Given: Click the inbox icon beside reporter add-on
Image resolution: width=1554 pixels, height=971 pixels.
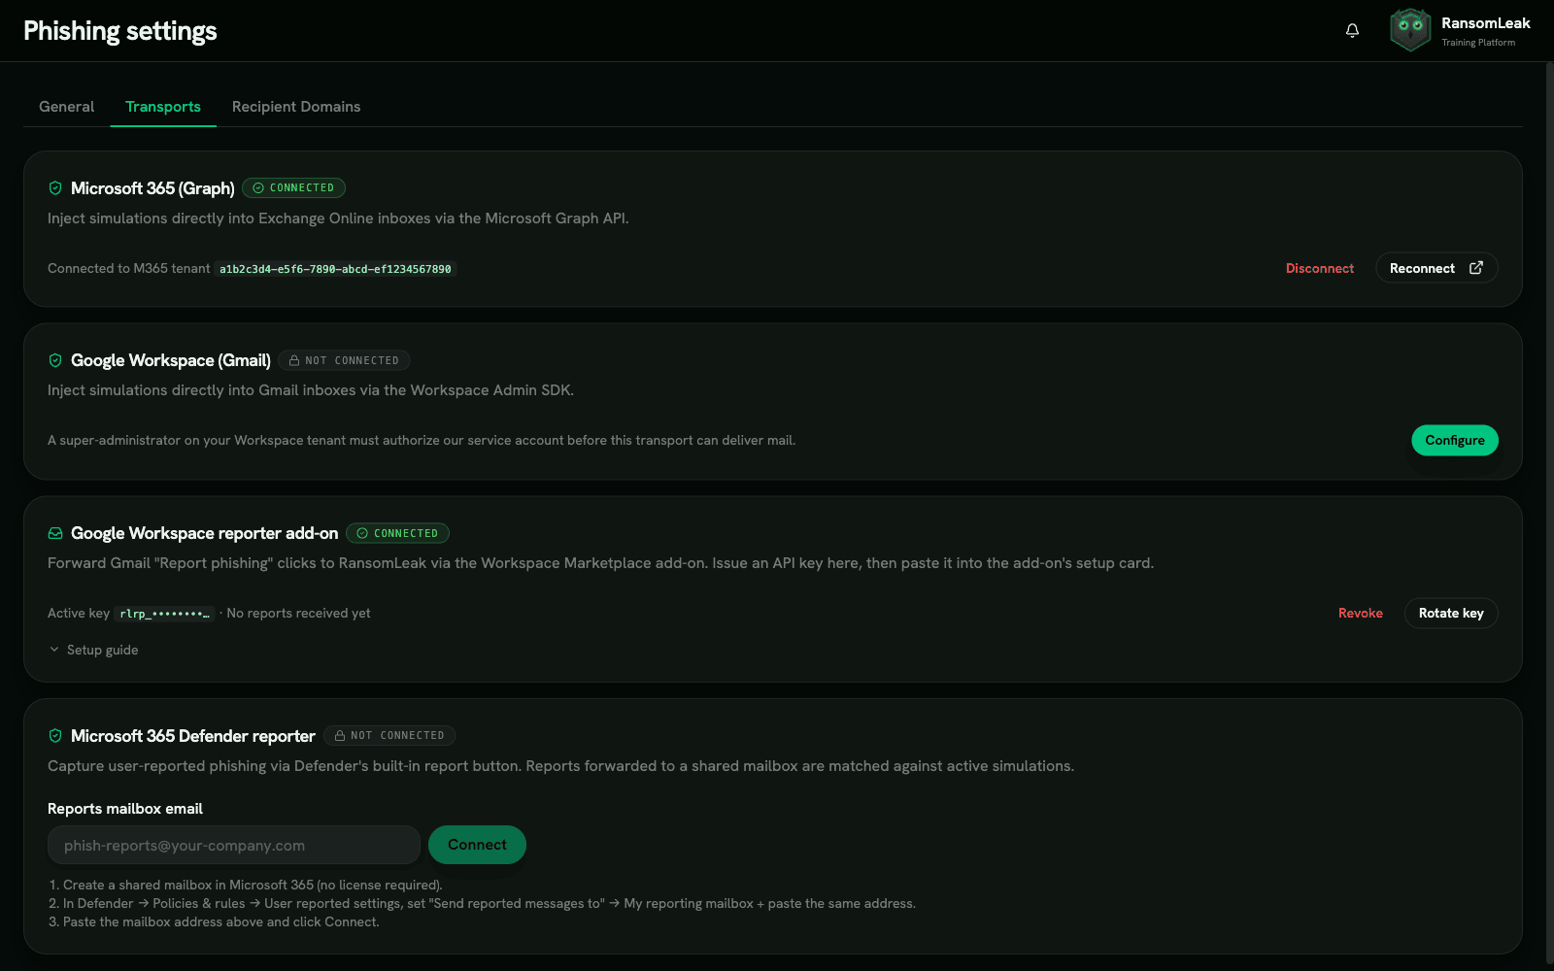Looking at the screenshot, I should (55, 533).
